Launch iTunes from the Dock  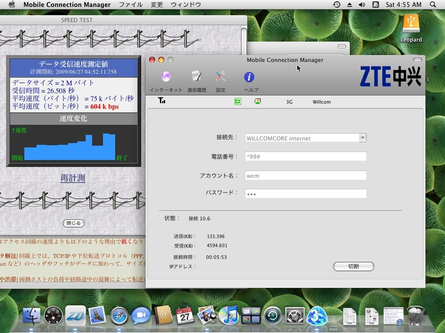(x=229, y=316)
